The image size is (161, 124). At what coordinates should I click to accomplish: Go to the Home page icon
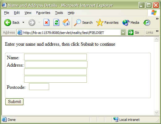pyautogui.click(x=66, y=22)
